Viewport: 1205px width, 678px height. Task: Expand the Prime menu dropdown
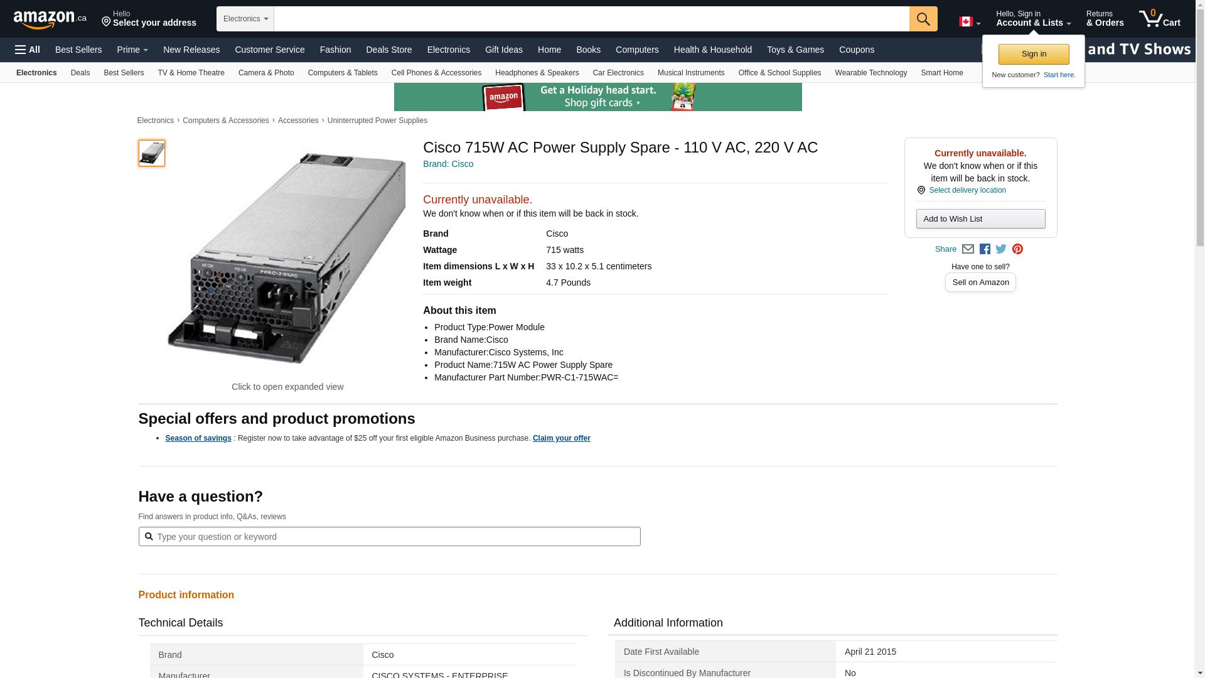(x=132, y=50)
